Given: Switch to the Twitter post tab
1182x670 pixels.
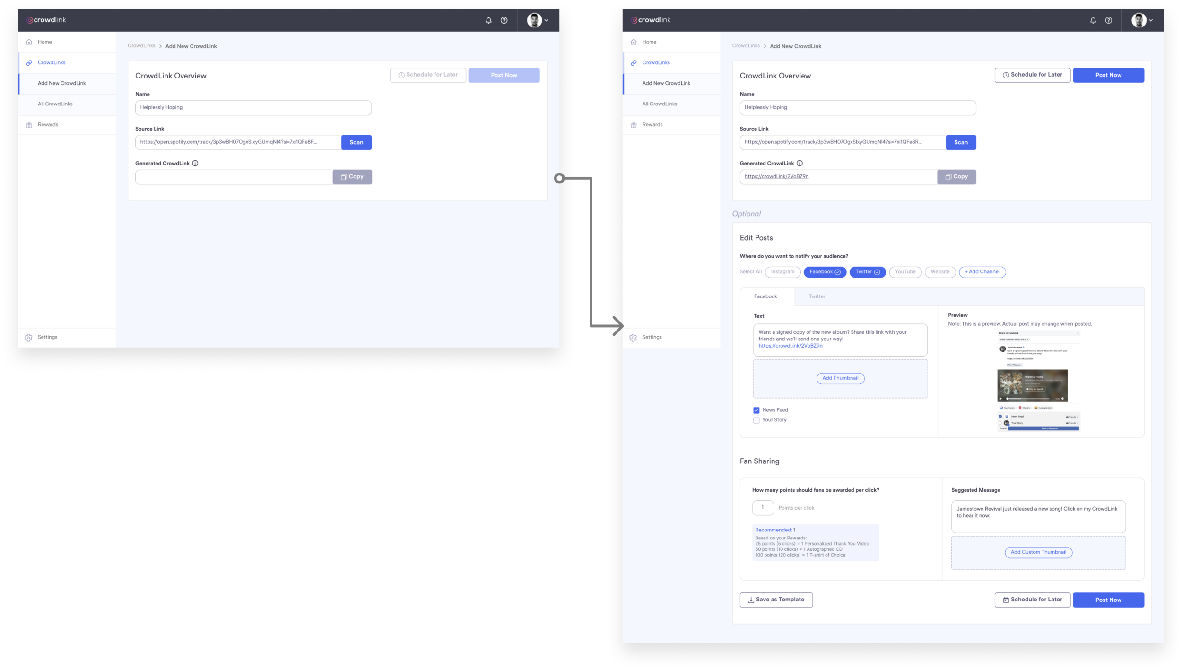Looking at the screenshot, I should pyautogui.click(x=817, y=296).
